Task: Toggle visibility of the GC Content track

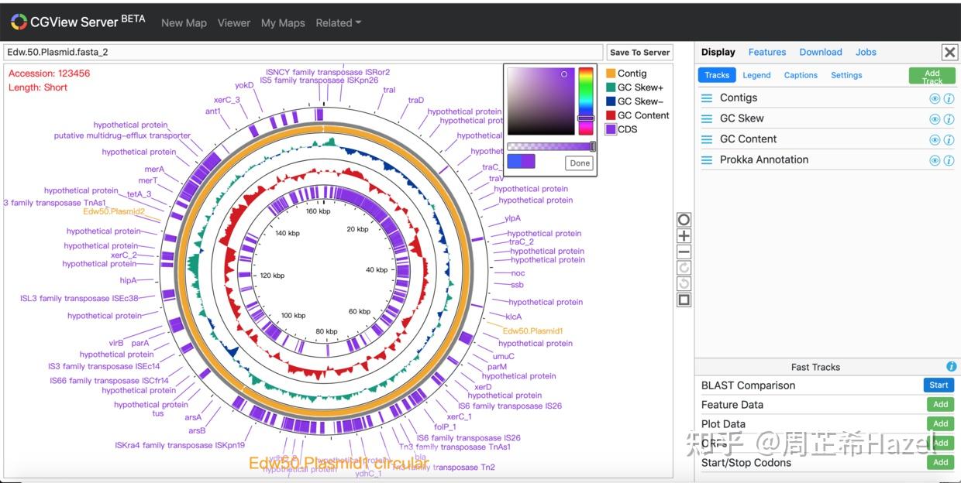Action: (x=935, y=140)
